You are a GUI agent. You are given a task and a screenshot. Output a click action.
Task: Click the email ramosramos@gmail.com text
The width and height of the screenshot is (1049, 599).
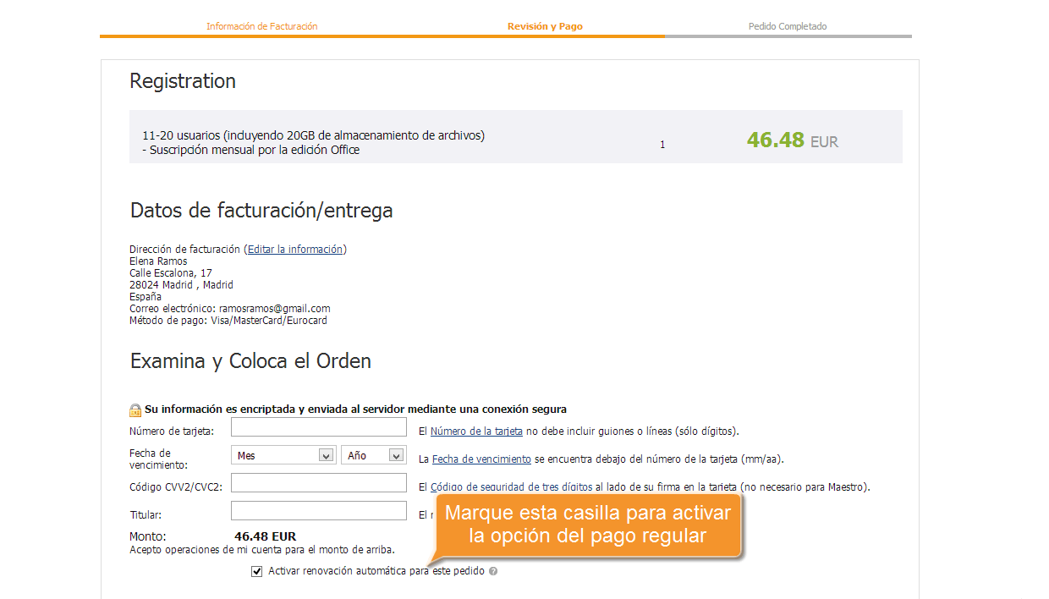(274, 309)
